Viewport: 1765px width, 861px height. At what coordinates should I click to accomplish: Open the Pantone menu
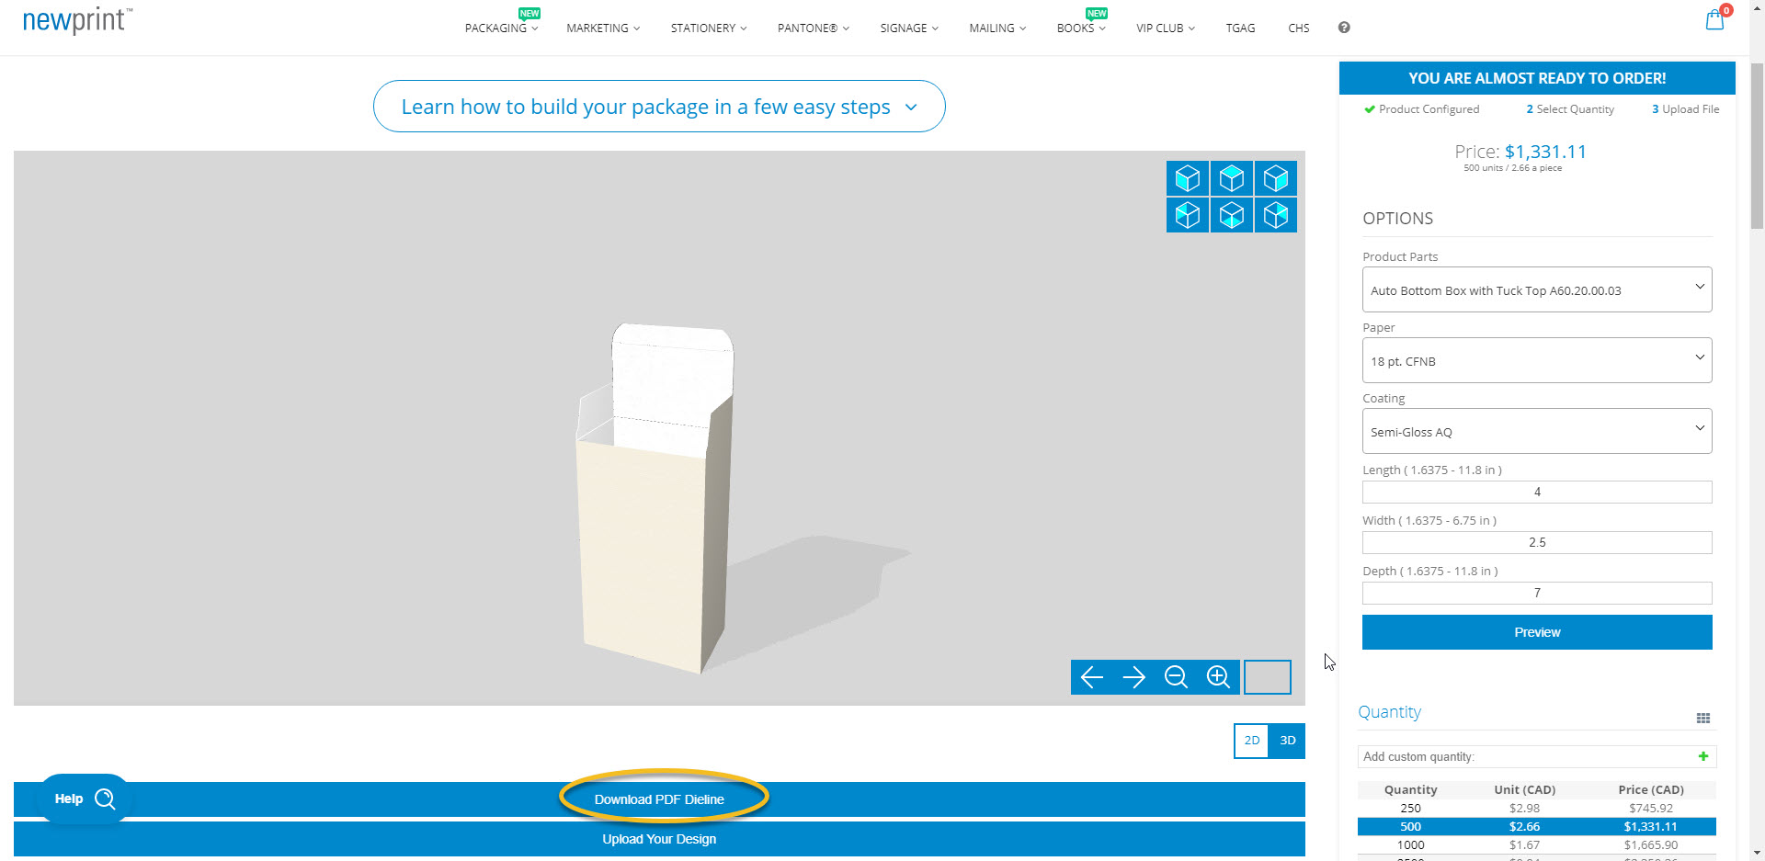click(x=814, y=28)
